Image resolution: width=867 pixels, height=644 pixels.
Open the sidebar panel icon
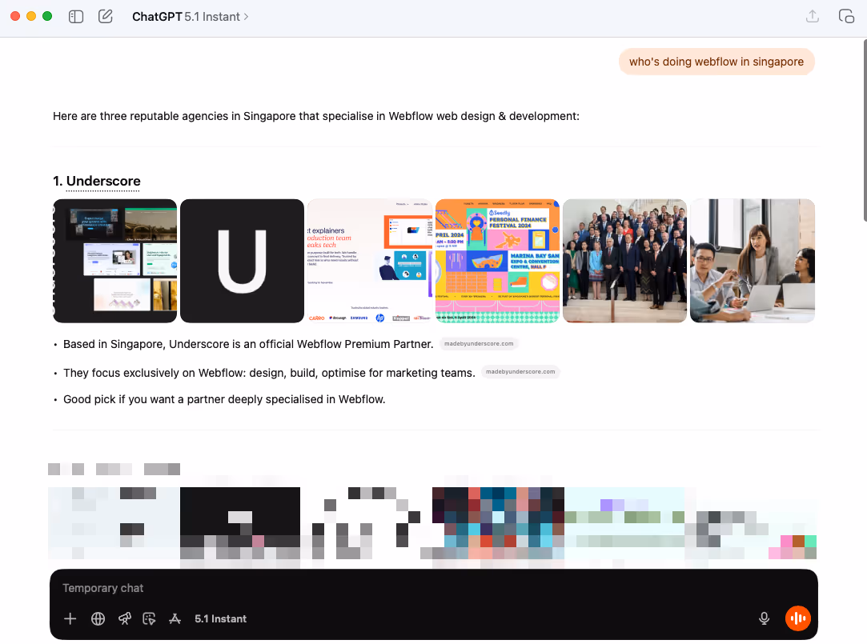coord(75,16)
